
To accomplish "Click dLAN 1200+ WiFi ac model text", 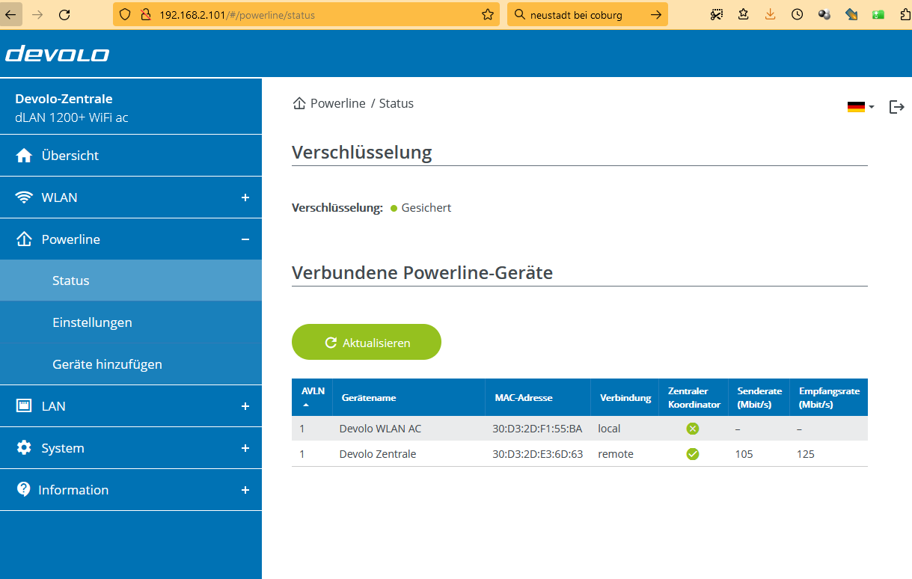I will (72, 117).
